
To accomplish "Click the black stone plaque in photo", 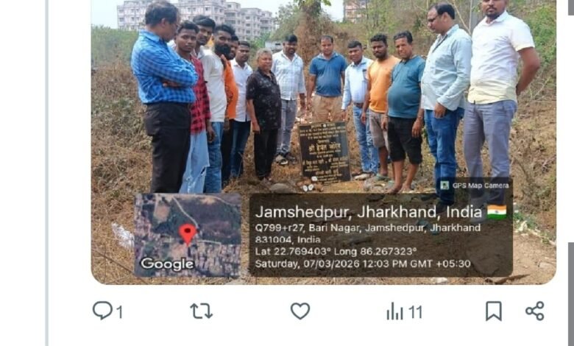I will click(x=325, y=152).
